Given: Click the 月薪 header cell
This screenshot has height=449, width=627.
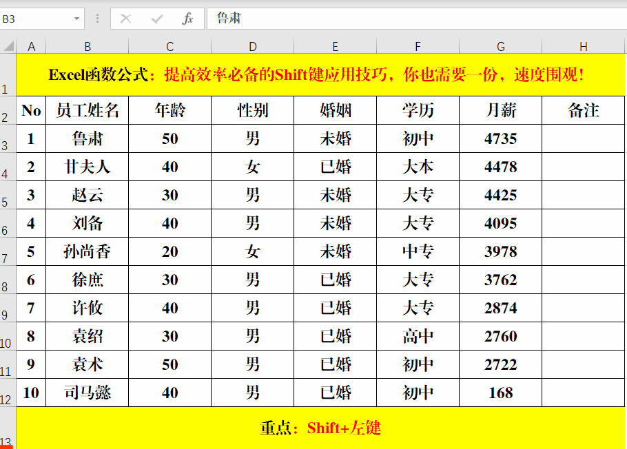Looking at the screenshot, I should point(501,110).
